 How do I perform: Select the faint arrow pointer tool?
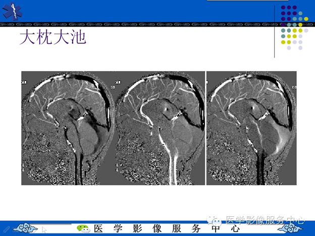pos(44,229)
